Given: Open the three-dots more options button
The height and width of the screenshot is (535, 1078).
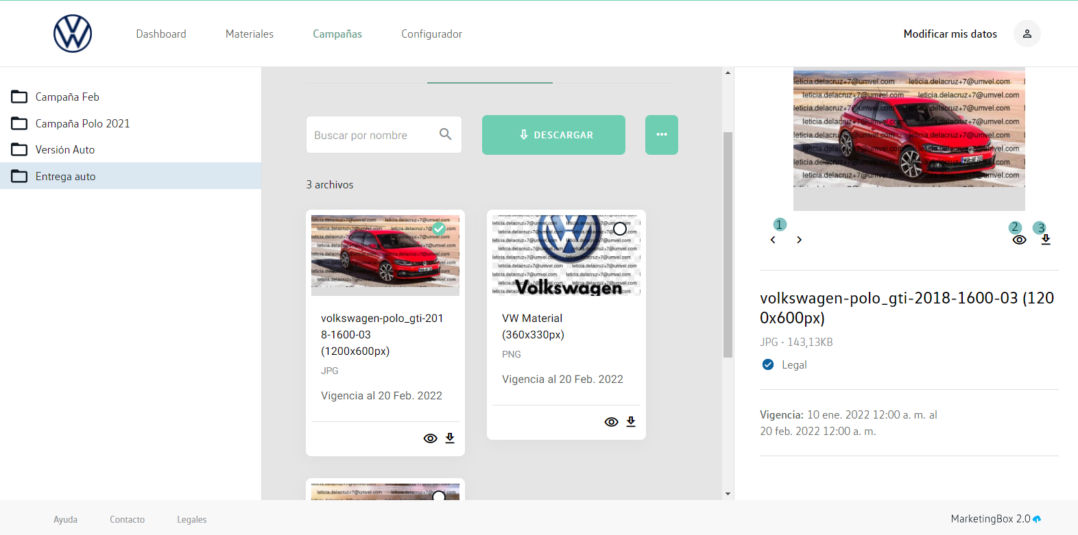Looking at the screenshot, I should (662, 135).
